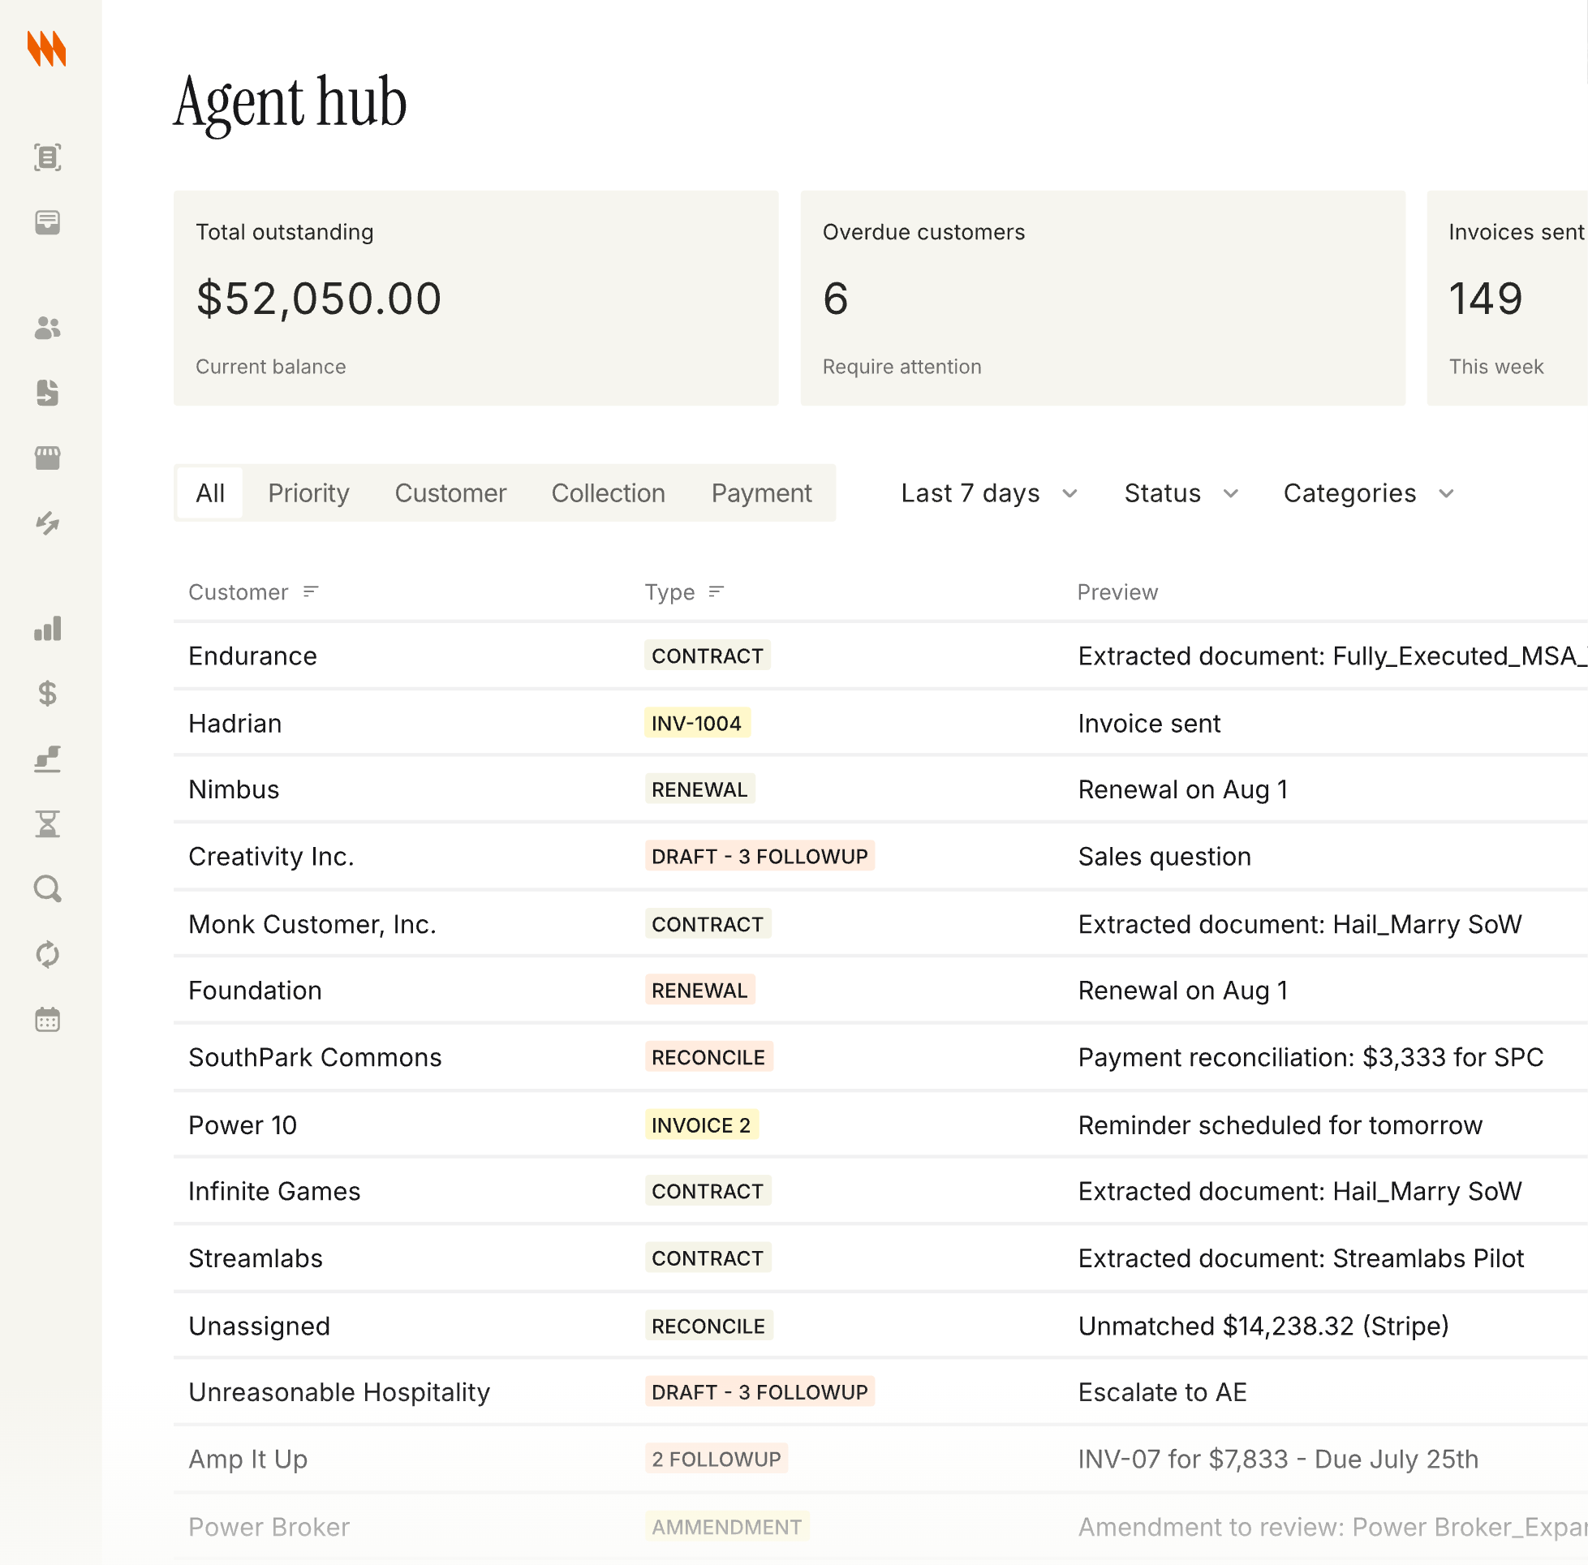Select the All tab

coord(210,493)
